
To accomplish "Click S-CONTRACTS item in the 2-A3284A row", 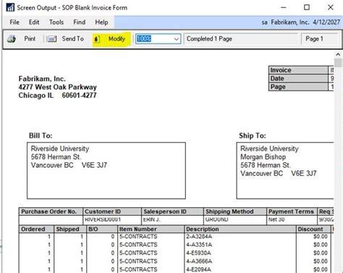I will pos(138,237).
